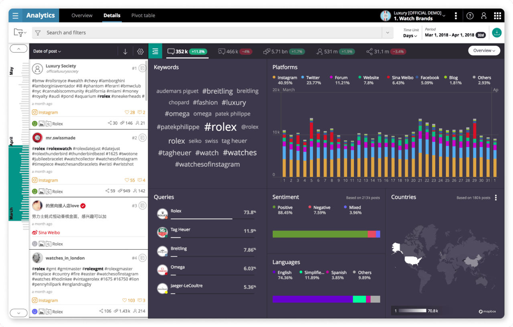This screenshot has width=513, height=327.
Task: Click the #rolex keyword in cloud
Action: click(x=220, y=127)
